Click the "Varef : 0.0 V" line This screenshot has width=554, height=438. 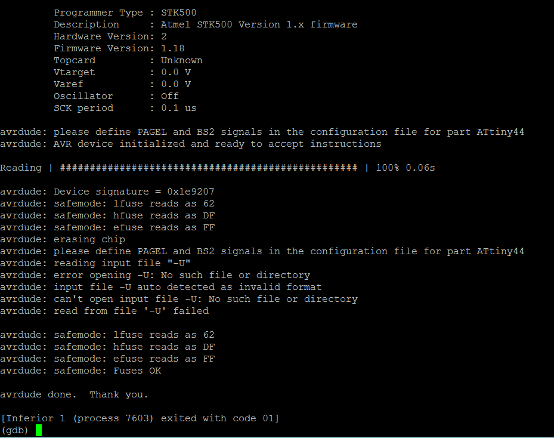coord(122,85)
